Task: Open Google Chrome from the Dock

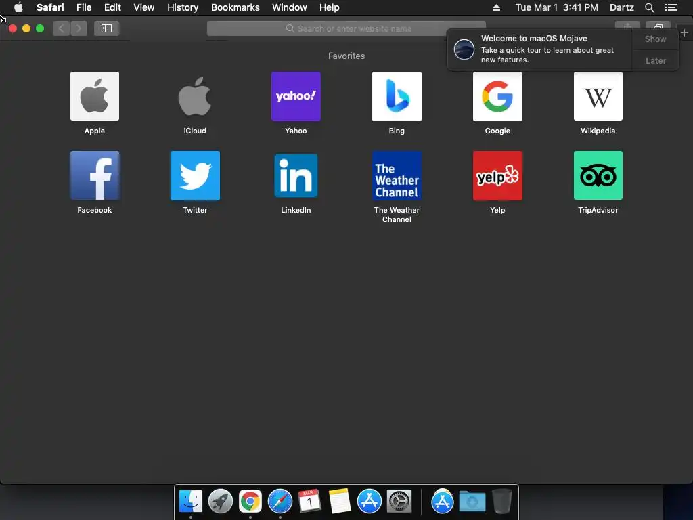Action: (x=250, y=501)
